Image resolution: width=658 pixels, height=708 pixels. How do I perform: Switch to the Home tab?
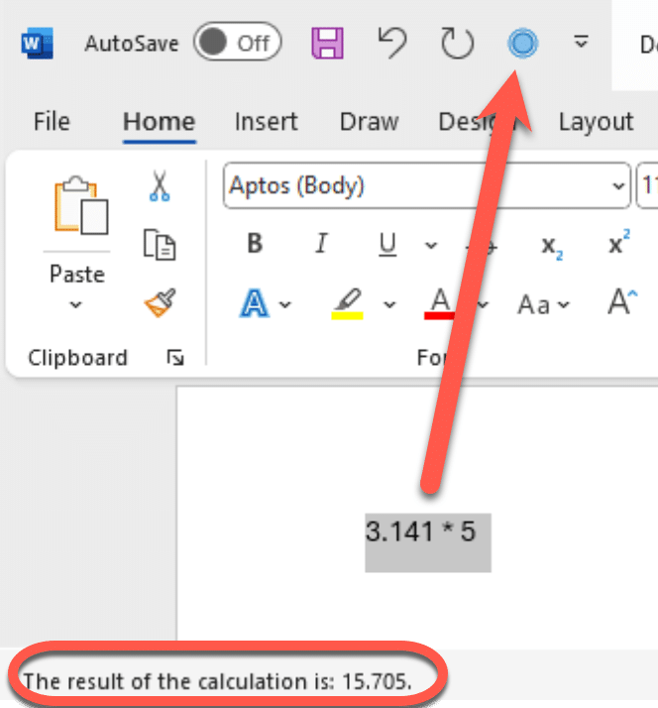point(159,121)
